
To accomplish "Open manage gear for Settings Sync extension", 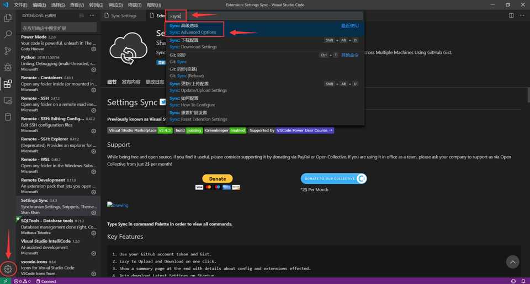I will (x=94, y=212).
